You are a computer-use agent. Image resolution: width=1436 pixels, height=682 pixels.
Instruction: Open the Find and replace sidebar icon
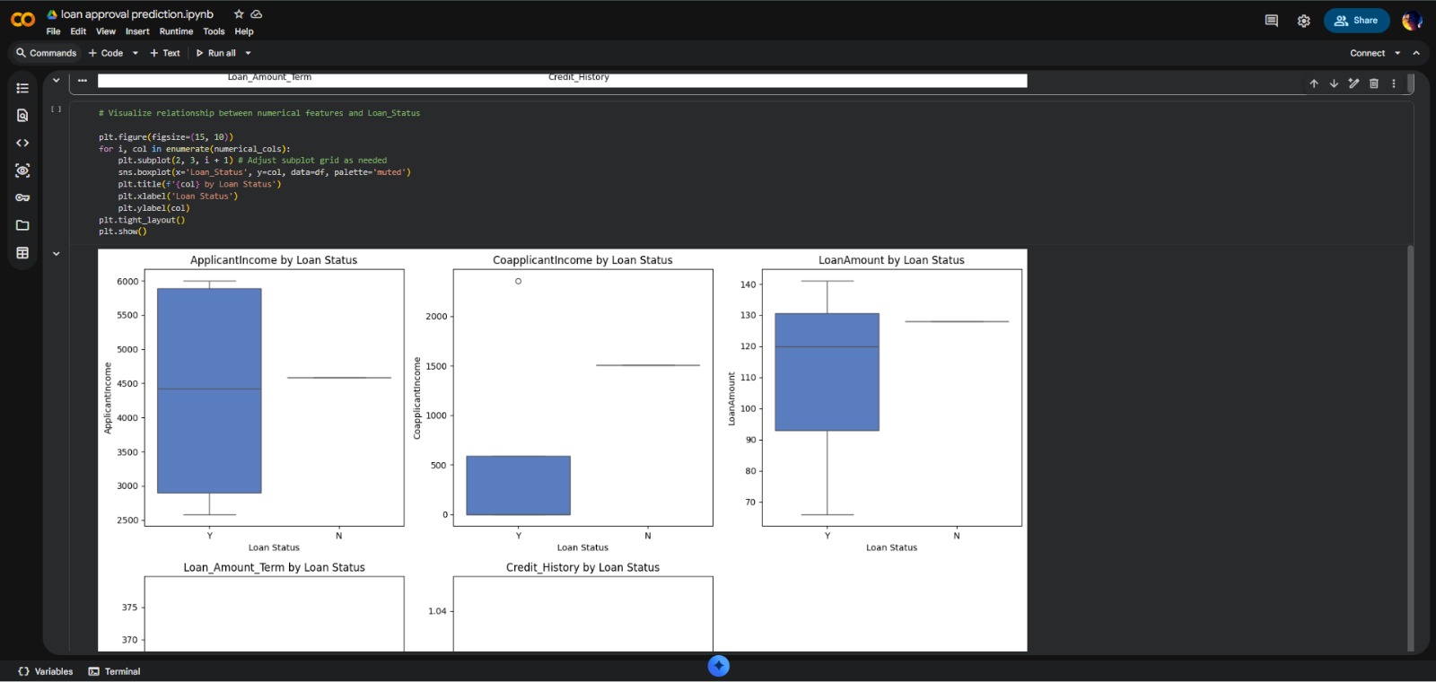(22, 116)
